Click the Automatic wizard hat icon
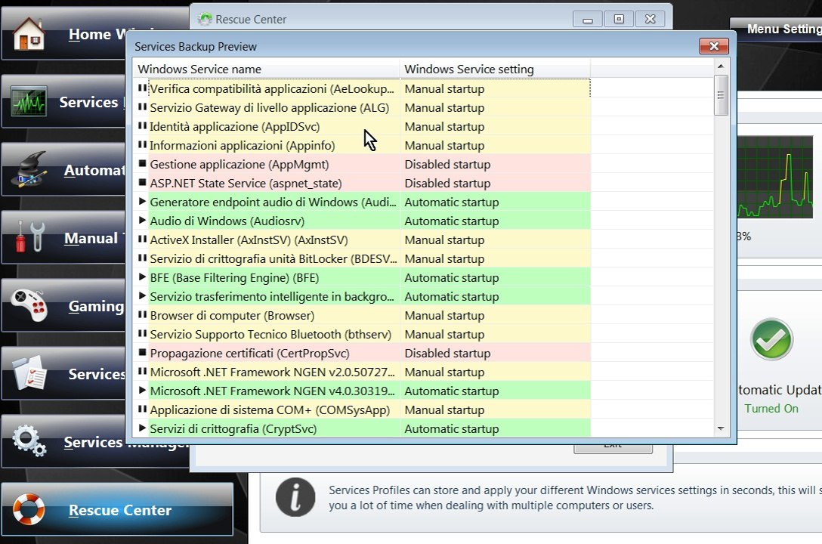The image size is (822, 544). pos(29,168)
